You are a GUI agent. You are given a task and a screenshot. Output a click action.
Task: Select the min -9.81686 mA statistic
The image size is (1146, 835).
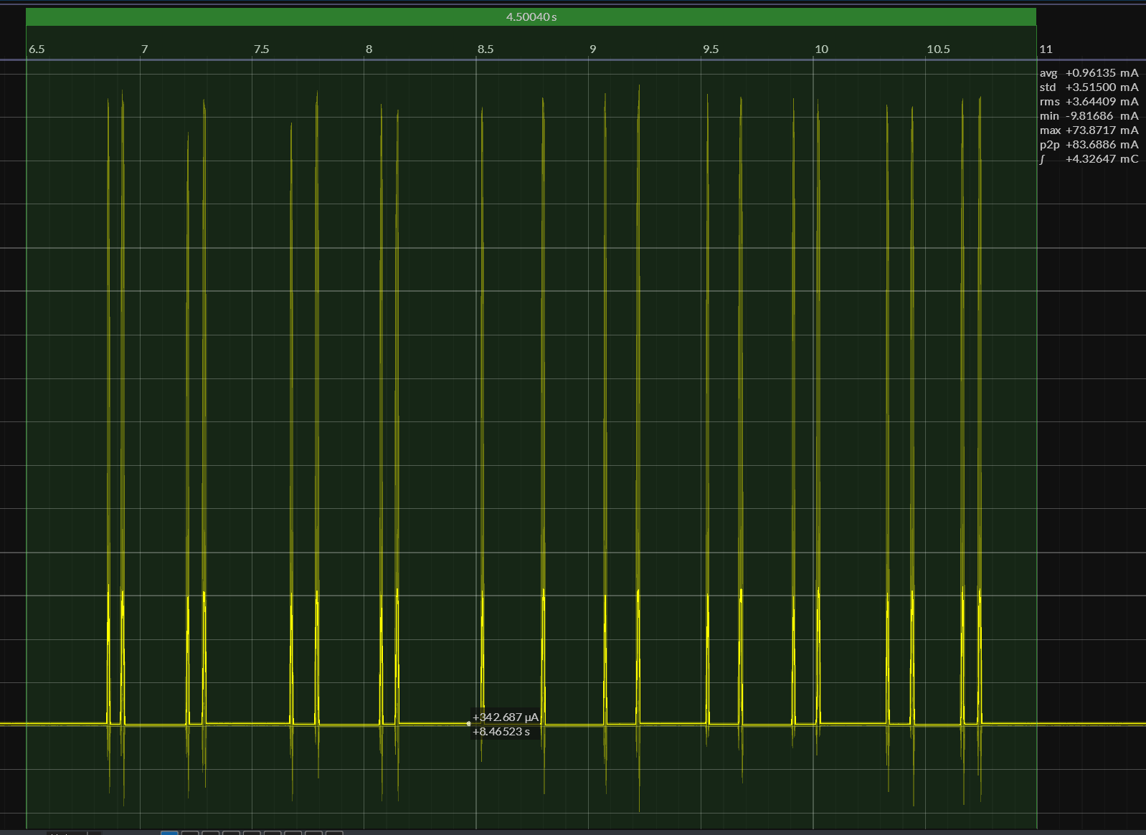tap(1089, 116)
